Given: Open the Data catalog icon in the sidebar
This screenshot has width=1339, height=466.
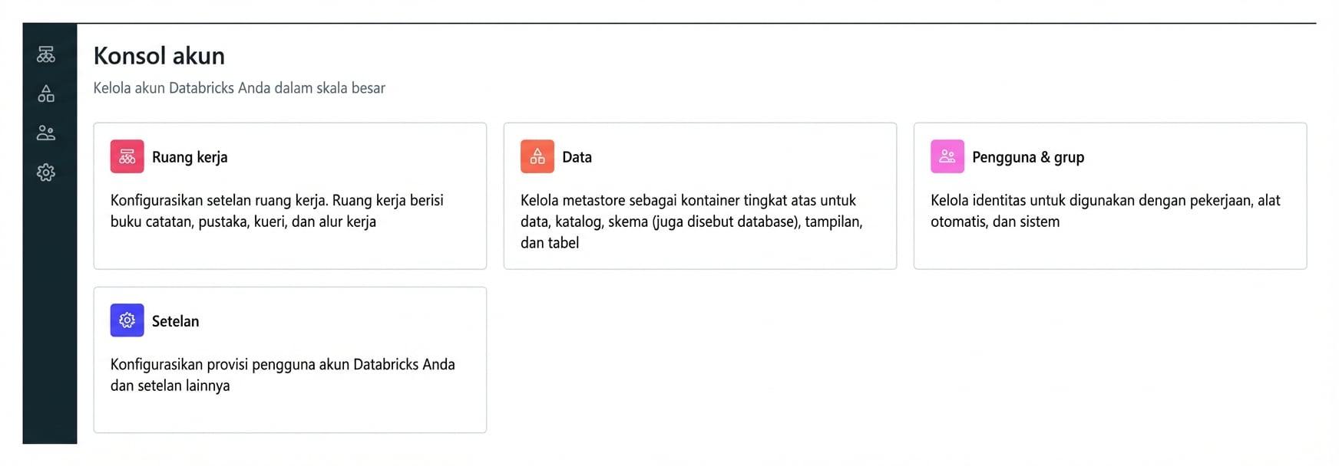Looking at the screenshot, I should pyautogui.click(x=46, y=94).
